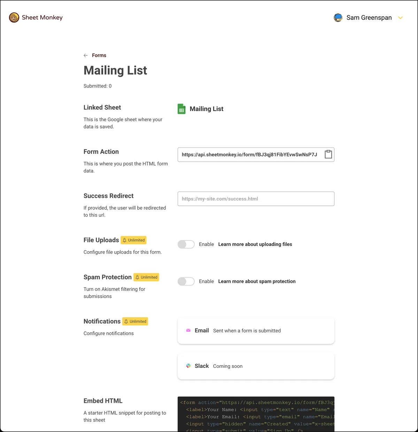This screenshot has height=432, width=418.
Task: Click the Mailing List page heading
Action: (x=115, y=70)
